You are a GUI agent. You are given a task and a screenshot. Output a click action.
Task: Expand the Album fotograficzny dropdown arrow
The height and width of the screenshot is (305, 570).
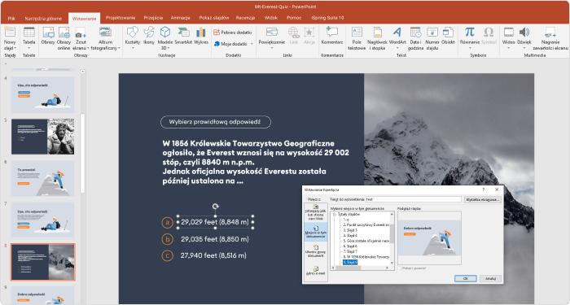point(119,48)
